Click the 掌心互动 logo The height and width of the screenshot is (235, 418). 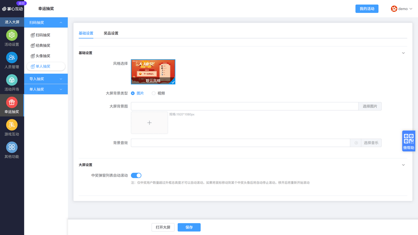(x=13, y=9)
